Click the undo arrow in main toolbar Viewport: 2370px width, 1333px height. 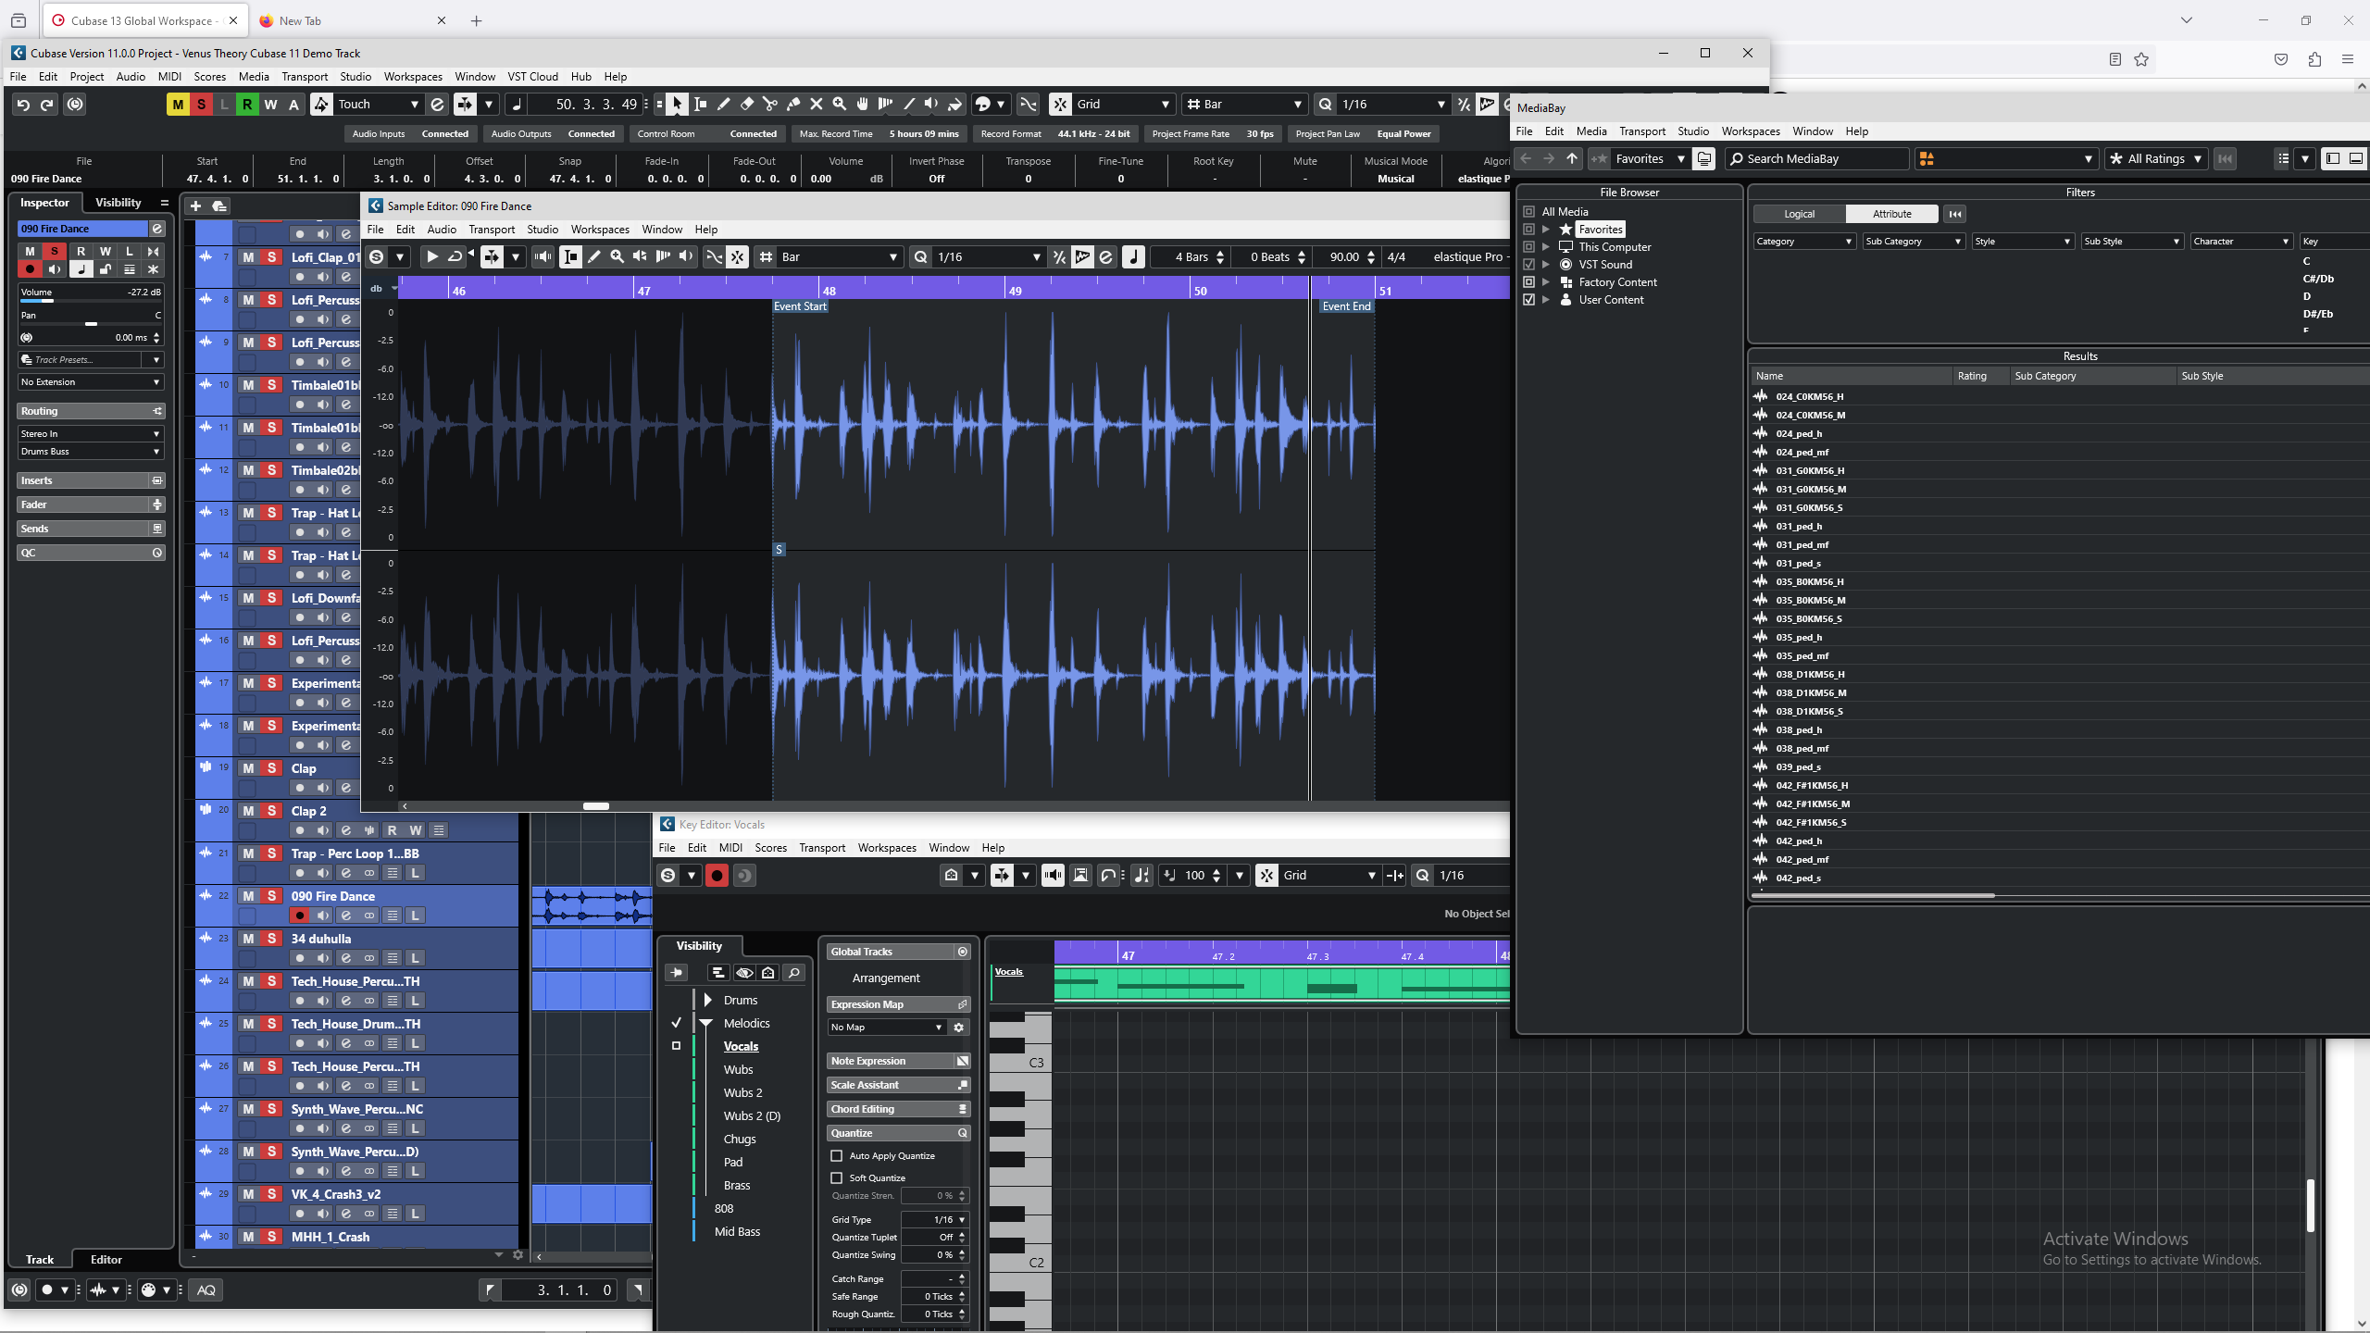pos(23,105)
